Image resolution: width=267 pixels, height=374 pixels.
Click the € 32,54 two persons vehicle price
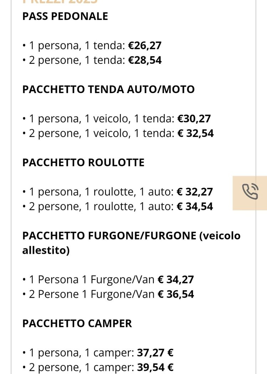[x=195, y=133]
